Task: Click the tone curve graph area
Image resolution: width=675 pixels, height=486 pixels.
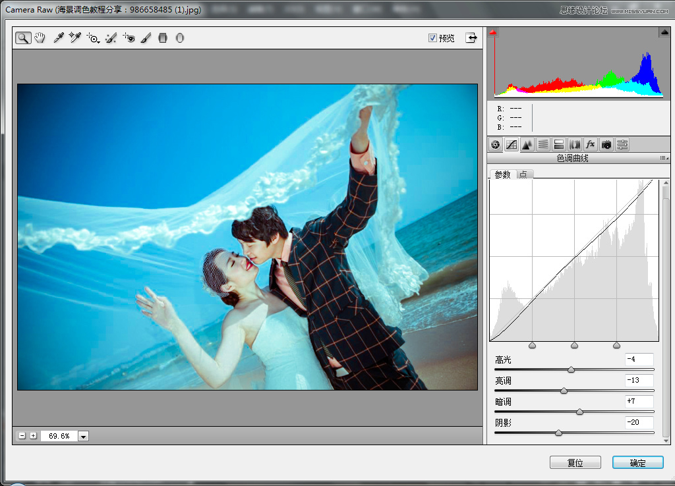Action: click(x=574, y=260)
